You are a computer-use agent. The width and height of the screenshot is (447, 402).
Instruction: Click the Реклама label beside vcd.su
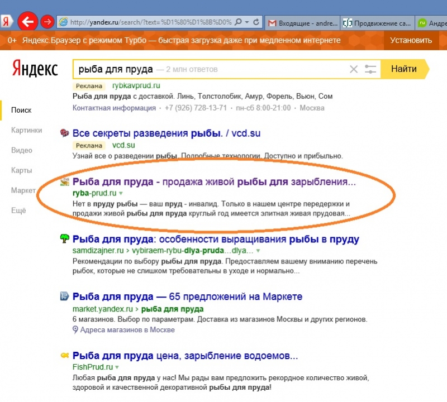89,145
